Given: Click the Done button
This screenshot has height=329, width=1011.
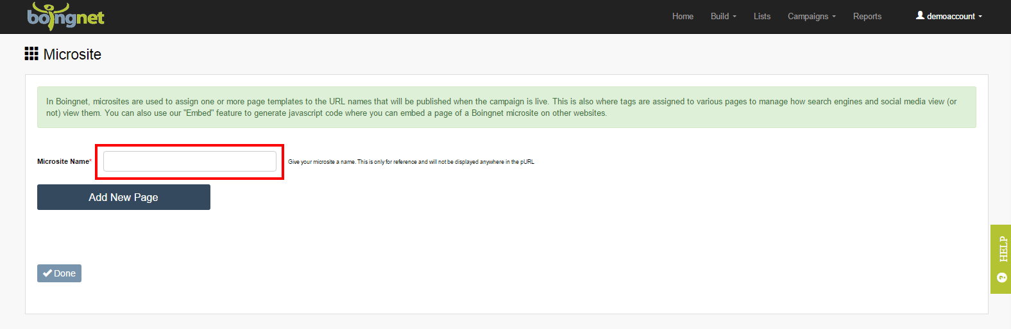Looking at the screenshot, I should (x=59, y=273).
